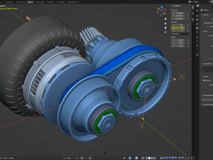Edit the Location X field
Screen dimensions: 213x160
pos(178,13)
